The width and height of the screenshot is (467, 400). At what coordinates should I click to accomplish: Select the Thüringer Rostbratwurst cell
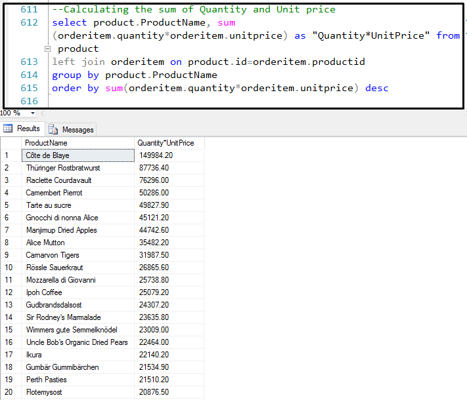pyautogui.click(x=78, y=168)
